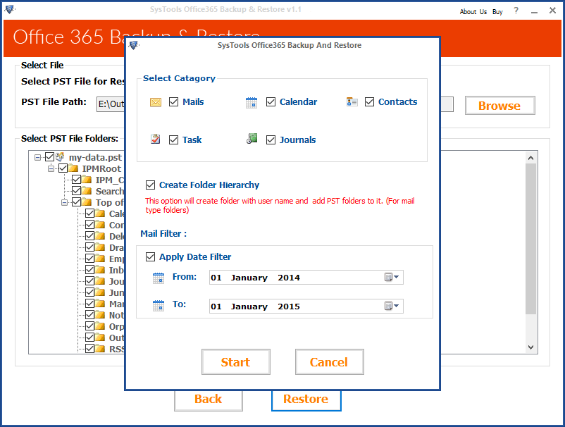Click the Mails category label
The width and height of the screenshot is (565, 427).
(193, 102)
